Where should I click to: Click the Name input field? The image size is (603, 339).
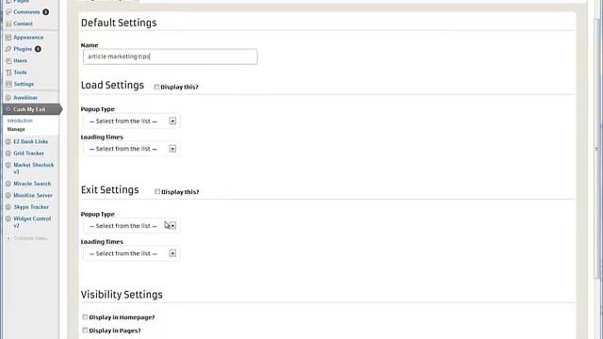(170, 56)
